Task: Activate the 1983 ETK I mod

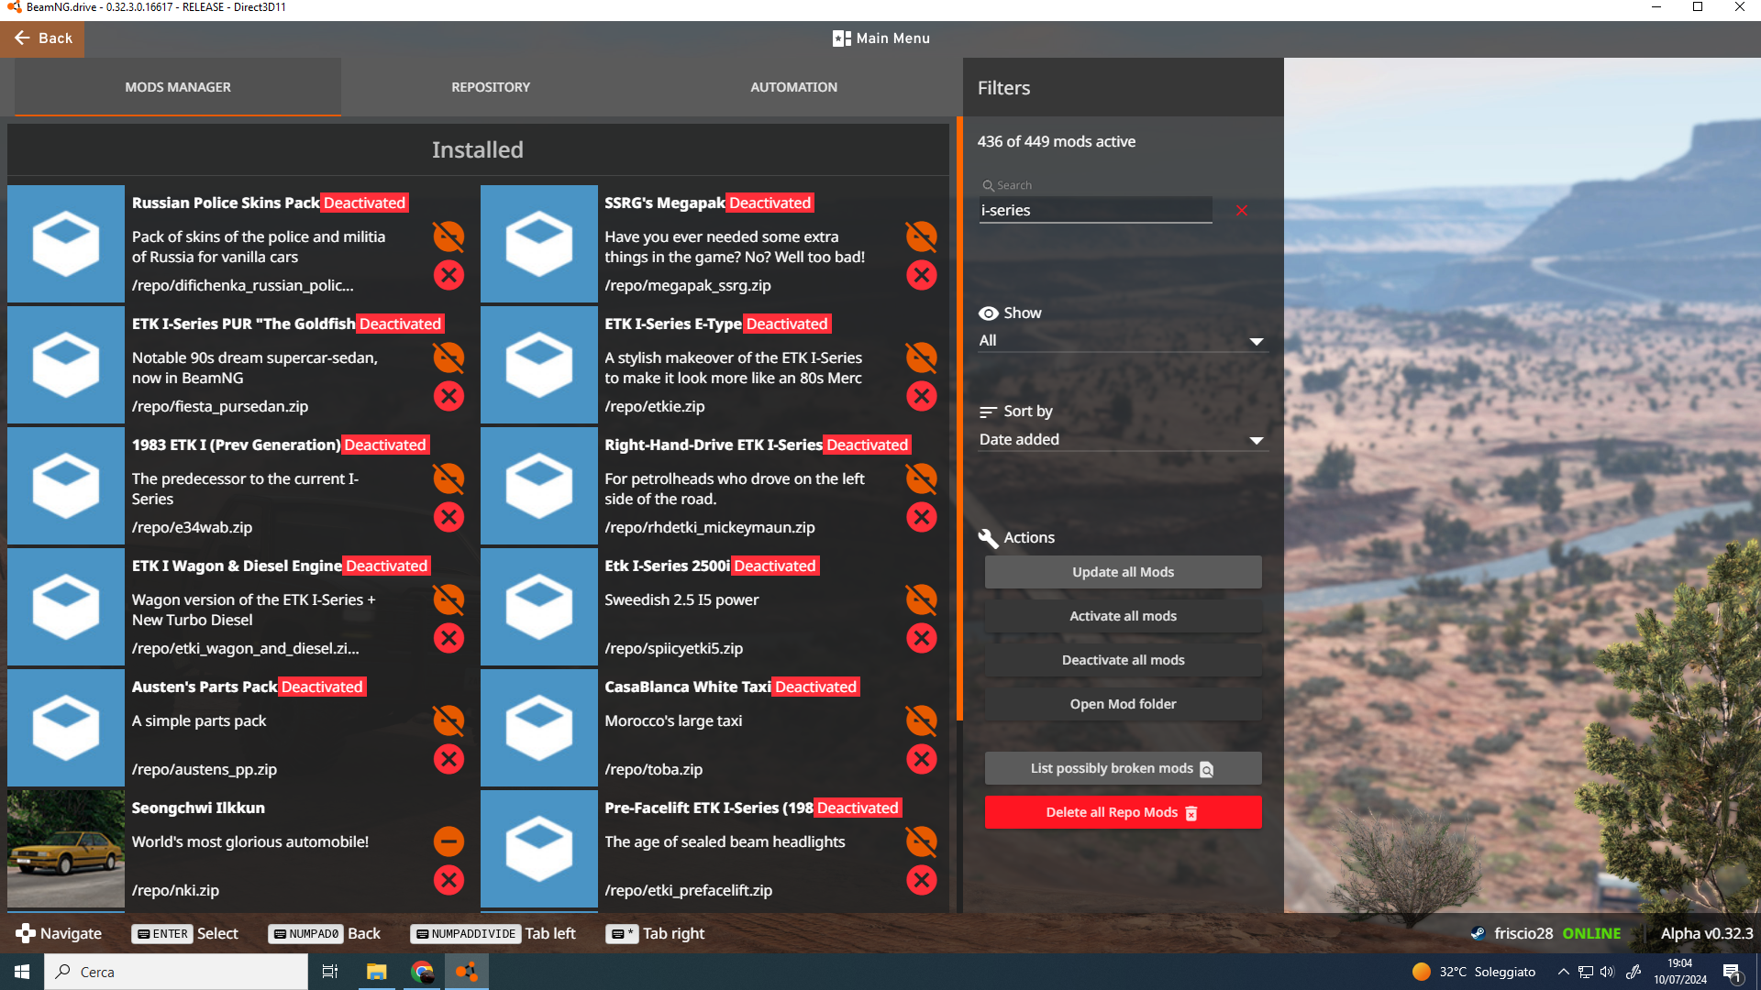Action: tap(449, 478)
